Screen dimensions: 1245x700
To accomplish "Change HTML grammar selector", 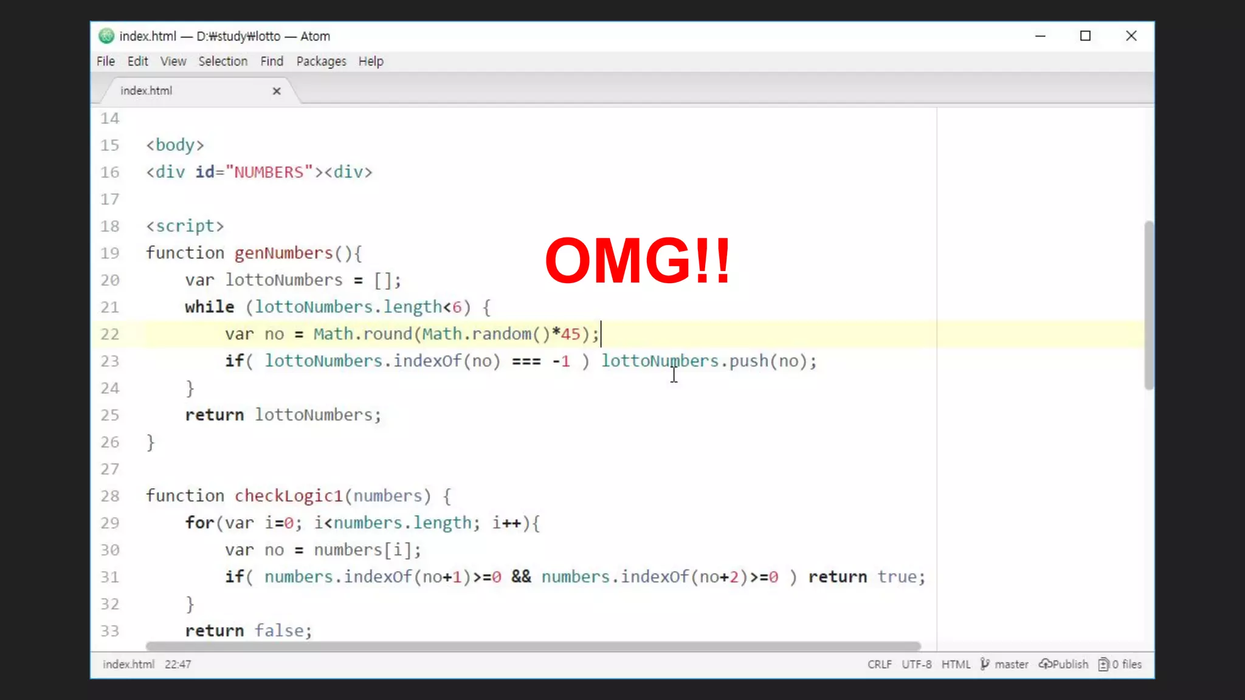I will pos(956,664).
